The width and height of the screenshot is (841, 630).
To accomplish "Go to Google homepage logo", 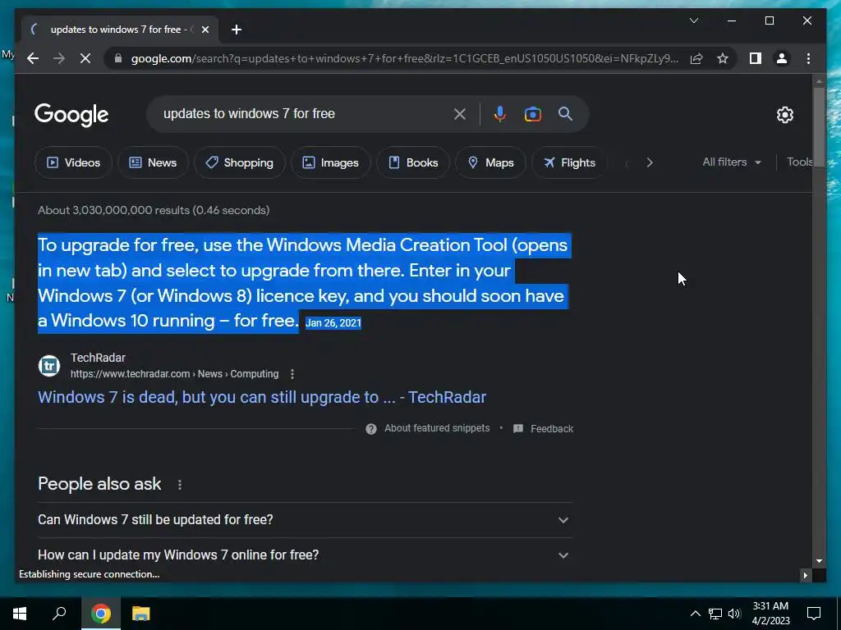I will (71, 114).
